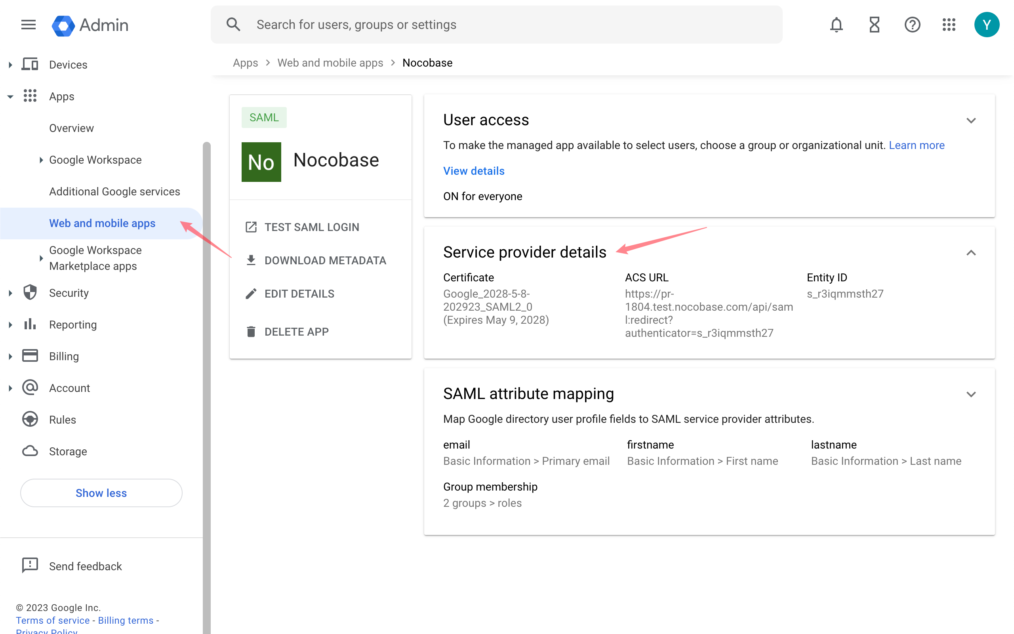Select Web and mobile apps in sidebar
1014x634 pixels.
click(x=102, y=223)
